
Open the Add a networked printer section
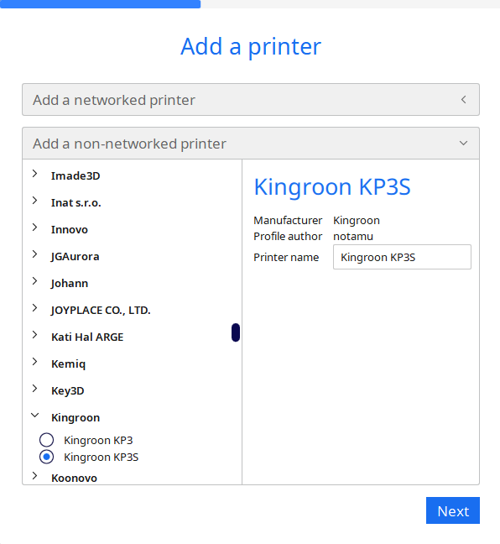(x=251, y=100)
